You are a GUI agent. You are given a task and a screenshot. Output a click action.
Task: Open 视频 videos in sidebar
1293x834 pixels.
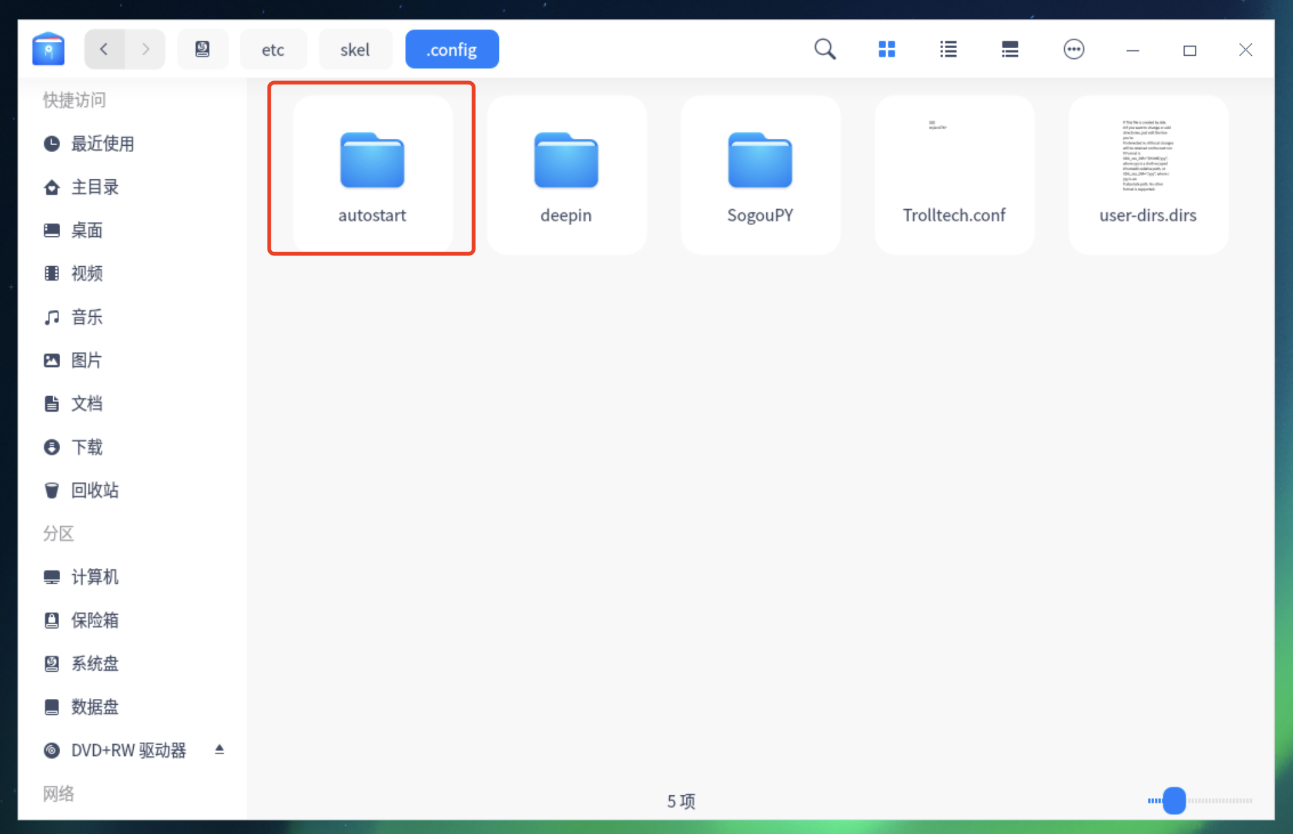133,273
